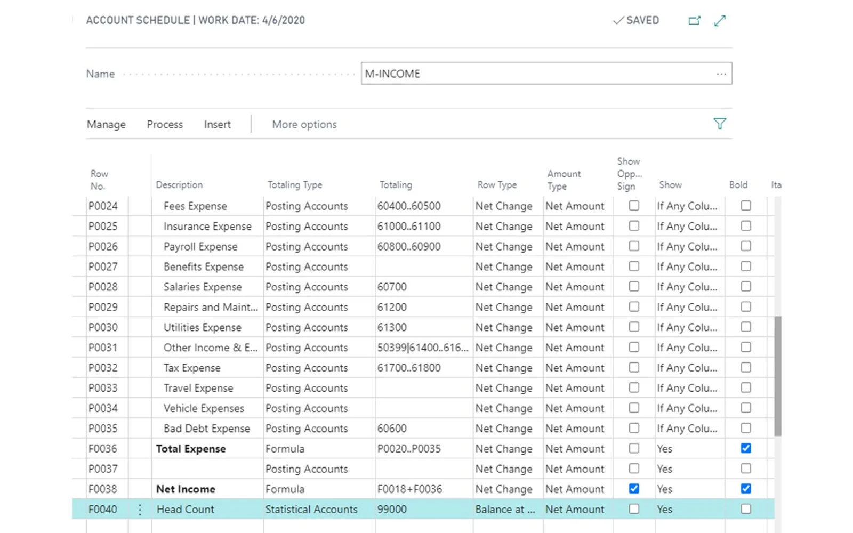The image size is (853, 533).
Task: Open the page in a new window
Action: [x=694, y=20]
